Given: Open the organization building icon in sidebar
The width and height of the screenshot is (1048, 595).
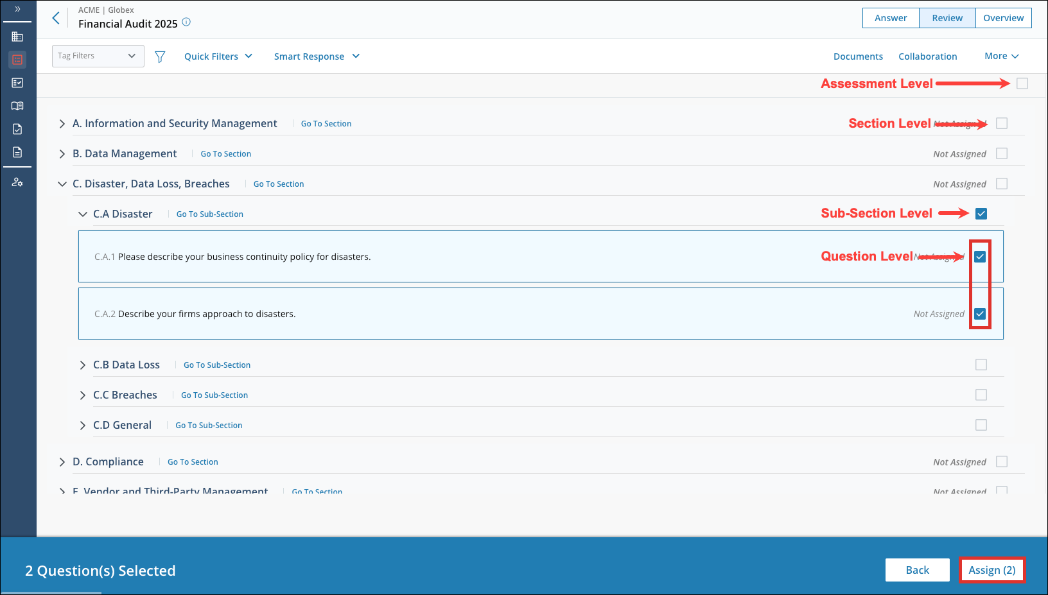Looking at the screenshot, I should pos(17,37).
